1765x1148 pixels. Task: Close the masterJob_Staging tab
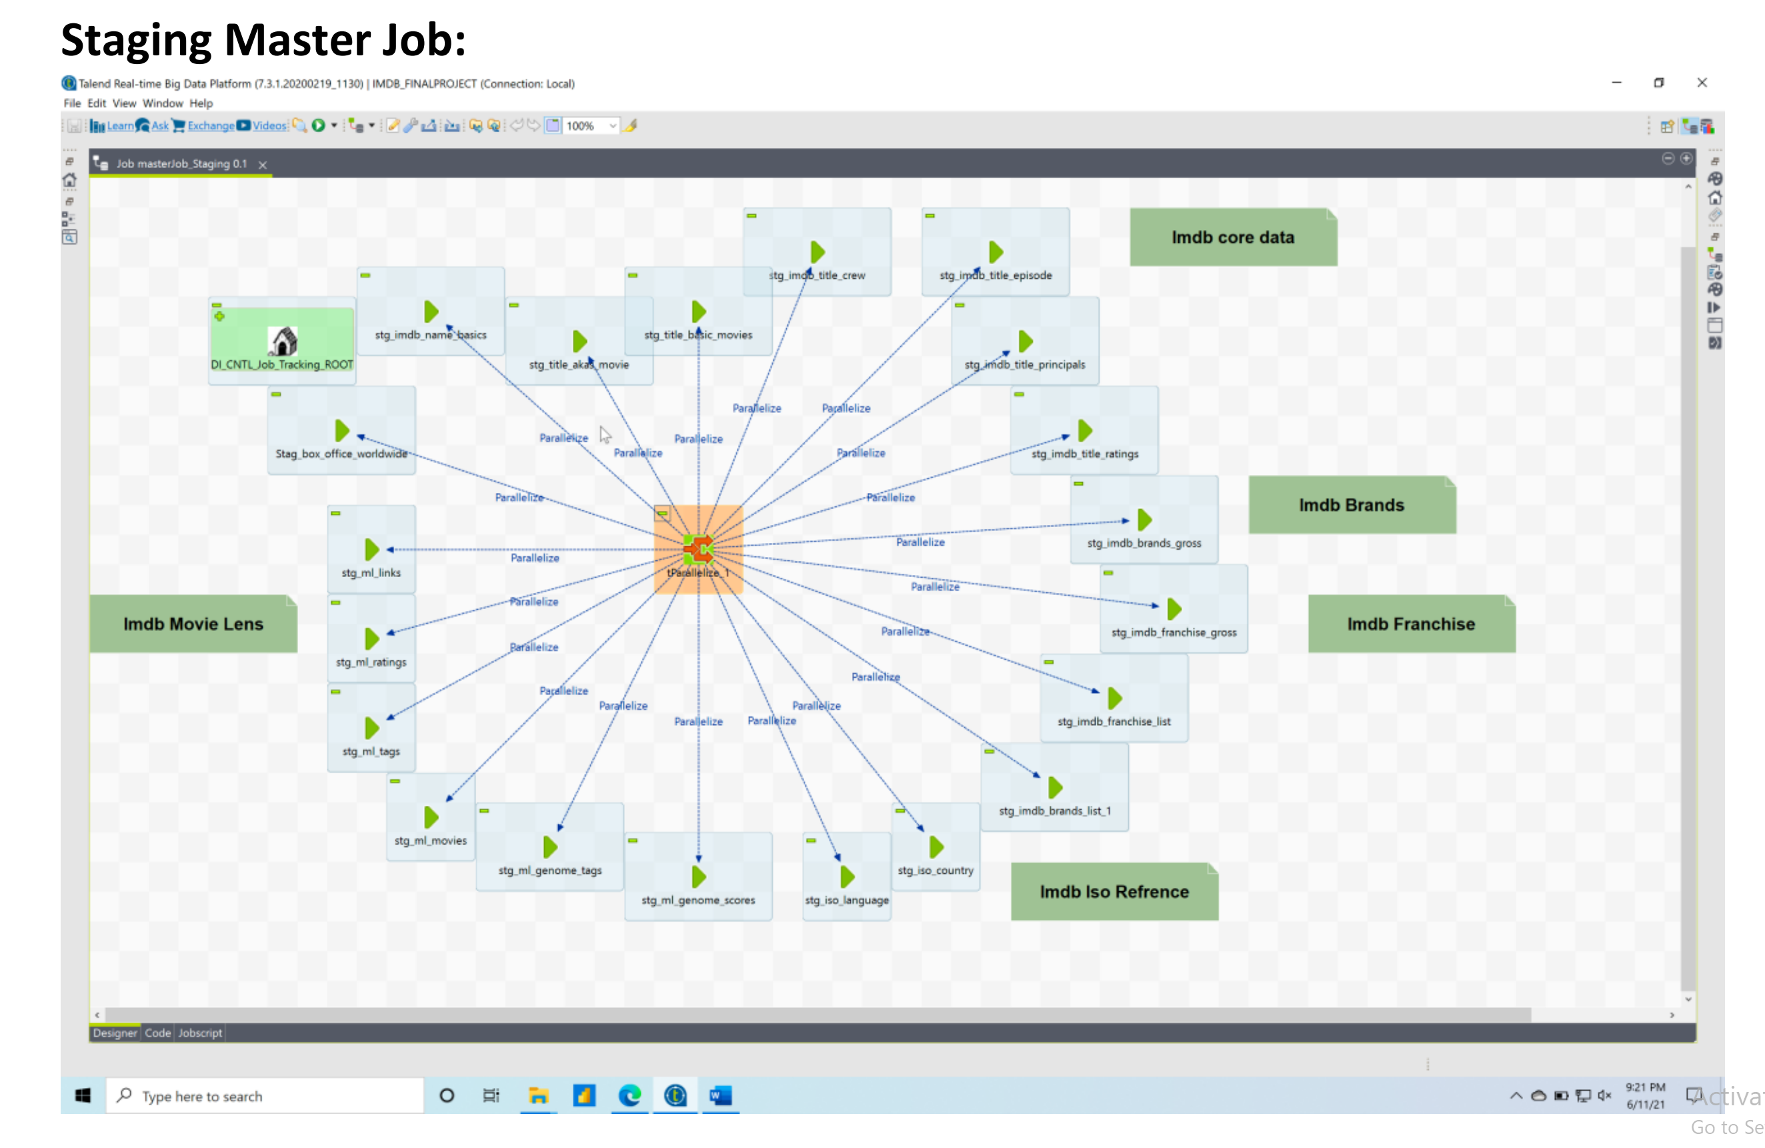coord(263,165)
